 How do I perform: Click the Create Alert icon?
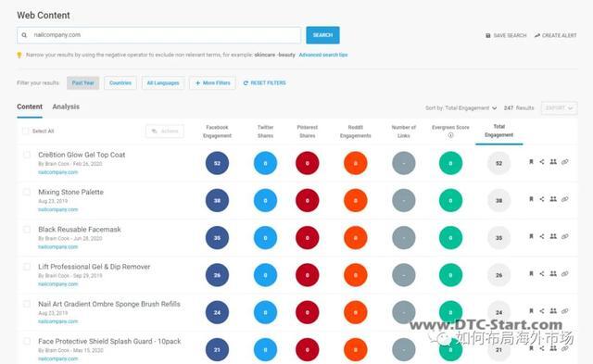click(x=537, y=35)
